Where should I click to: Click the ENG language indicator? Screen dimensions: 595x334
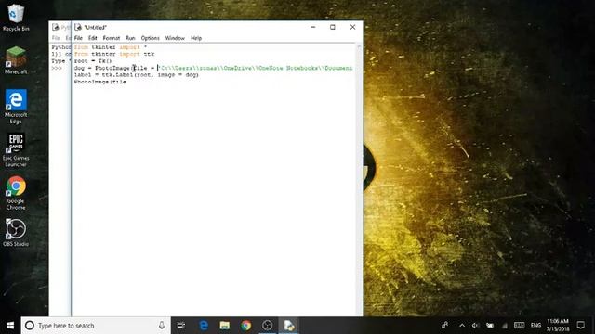535,326
